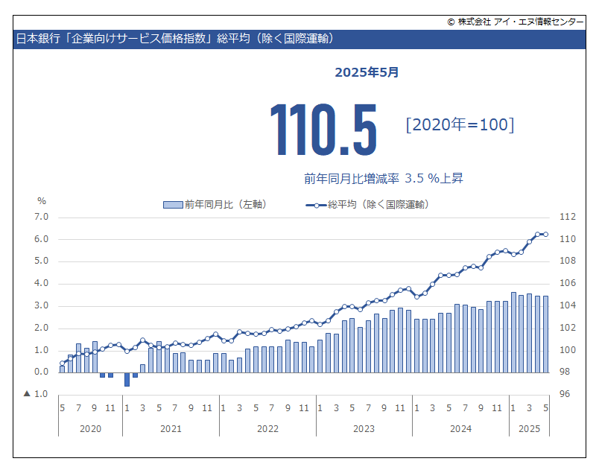Click the left axis value ▲ 1.0
The height and width of the screenshot is (473, 599).
pos(36,394)
